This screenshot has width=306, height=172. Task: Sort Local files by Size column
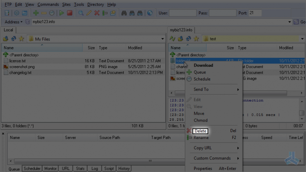click(90, 48)
